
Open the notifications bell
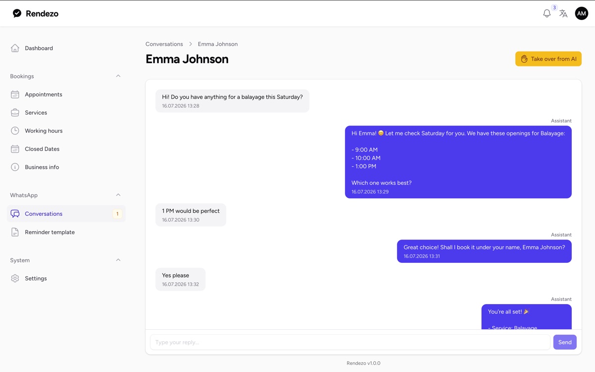(x=547, y=13)
